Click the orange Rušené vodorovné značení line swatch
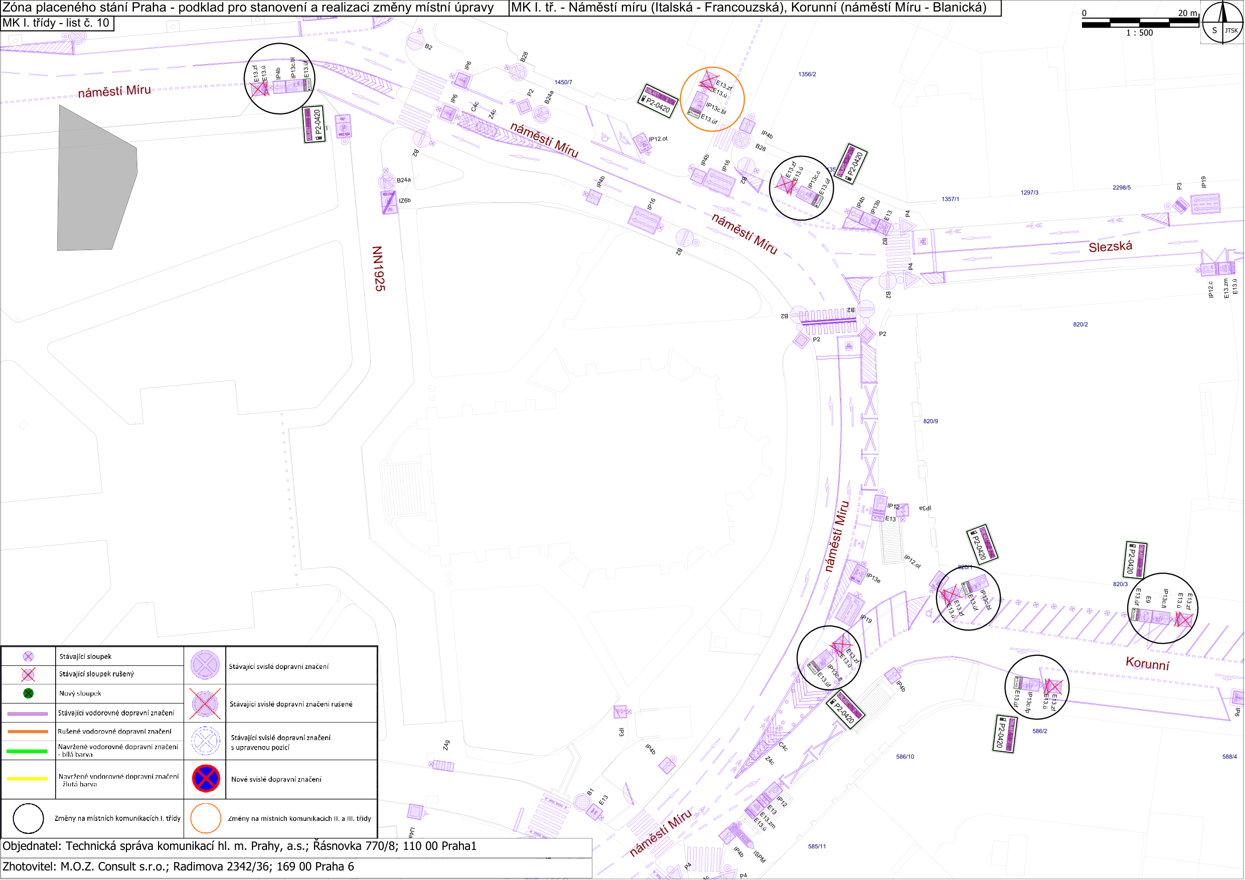1245x880 pixels. click(x=28, y=732)
